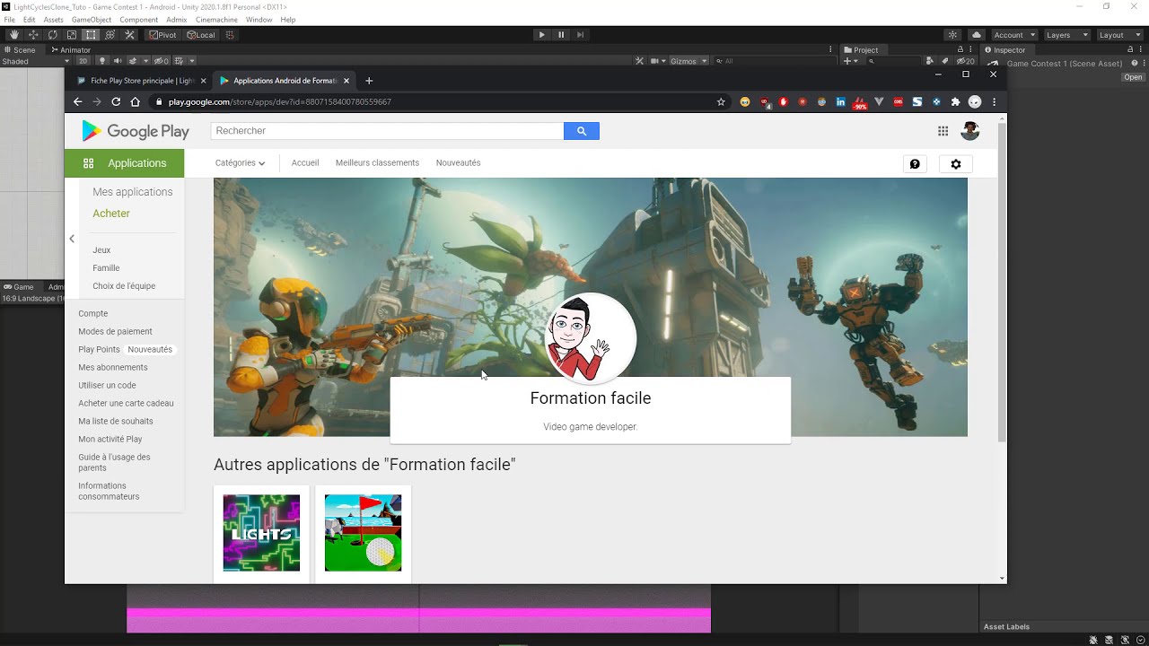Open LinkedIn extension icon
The image size is (1149, 646).
point(840,102)
